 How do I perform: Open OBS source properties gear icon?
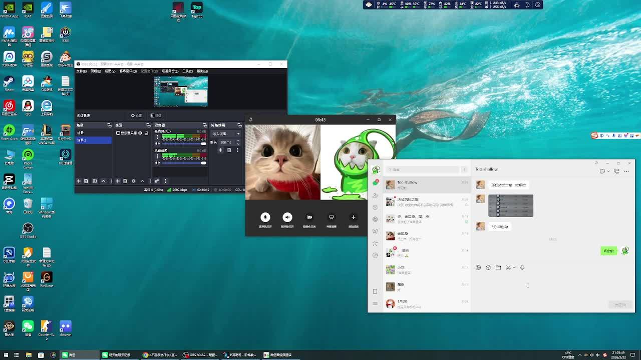pos(133,181)
